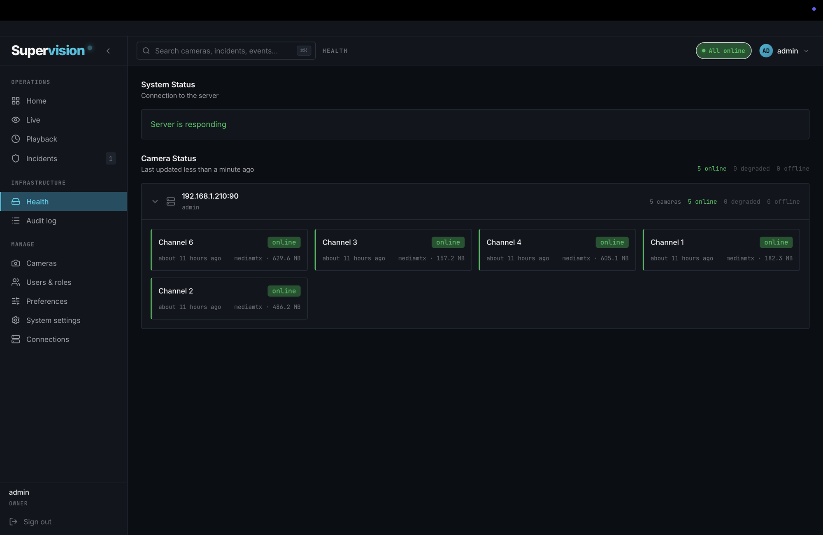Click the 5 cameras count in server row
The image size is (823, 535).
(665, 202)
